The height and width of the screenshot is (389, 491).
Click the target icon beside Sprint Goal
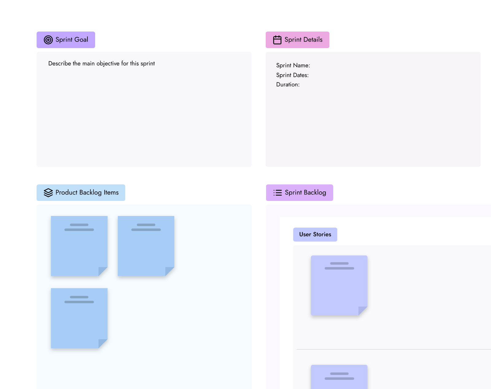(48, 40)
